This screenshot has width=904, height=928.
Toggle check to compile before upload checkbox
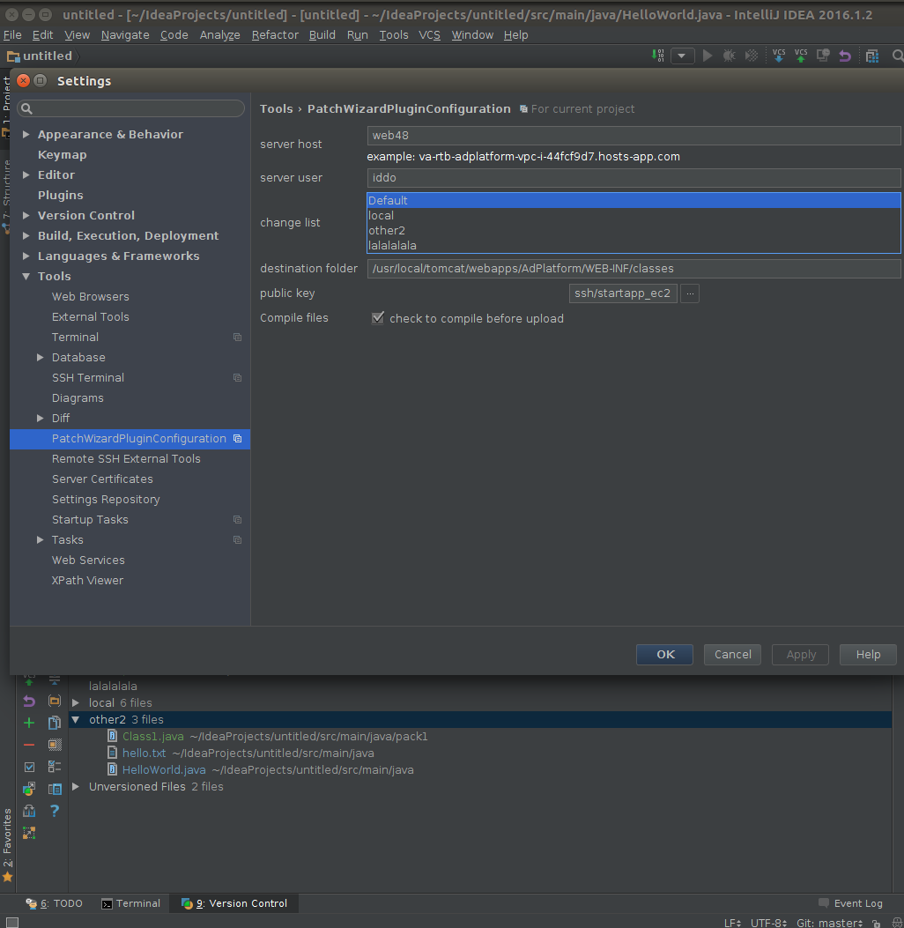pos(377,318)
